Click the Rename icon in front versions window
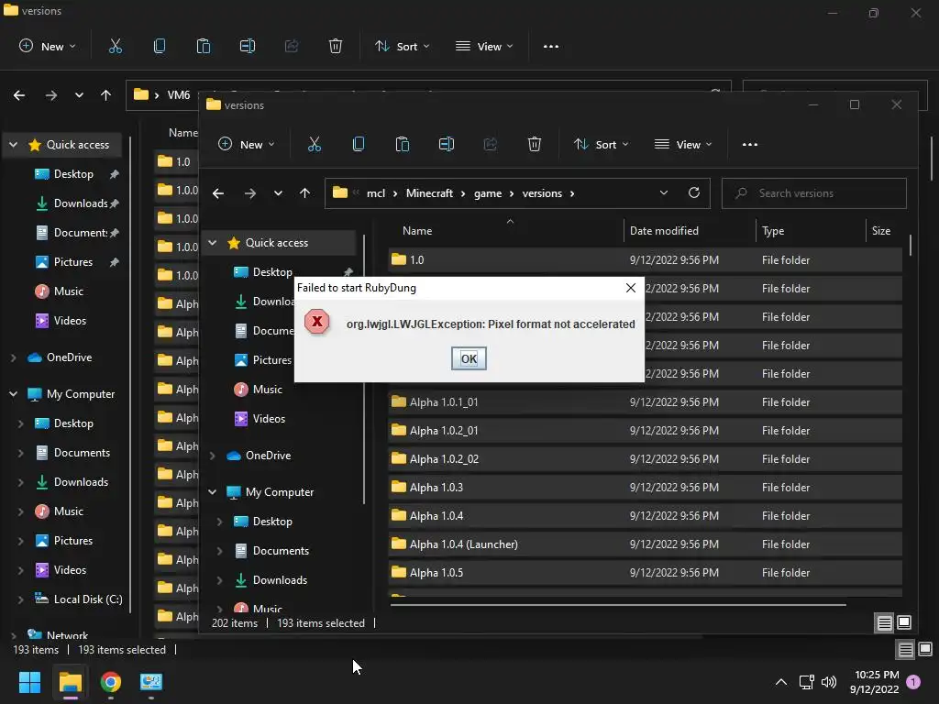This screenshot has height=704, width=939. (447, 144)
